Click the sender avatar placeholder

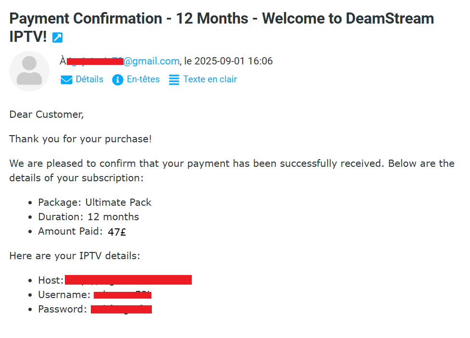(29, 71)
